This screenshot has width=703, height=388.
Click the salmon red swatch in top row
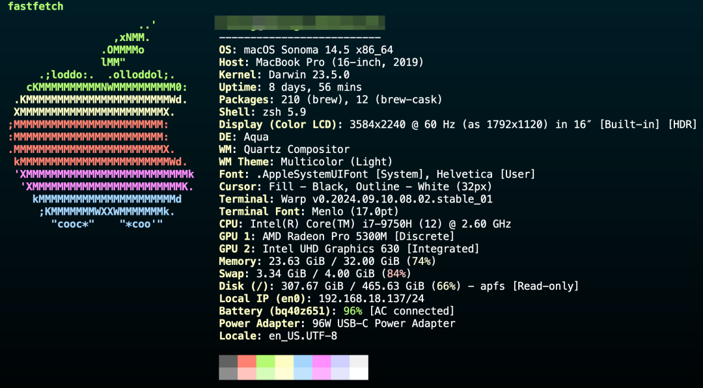point(247,361)
